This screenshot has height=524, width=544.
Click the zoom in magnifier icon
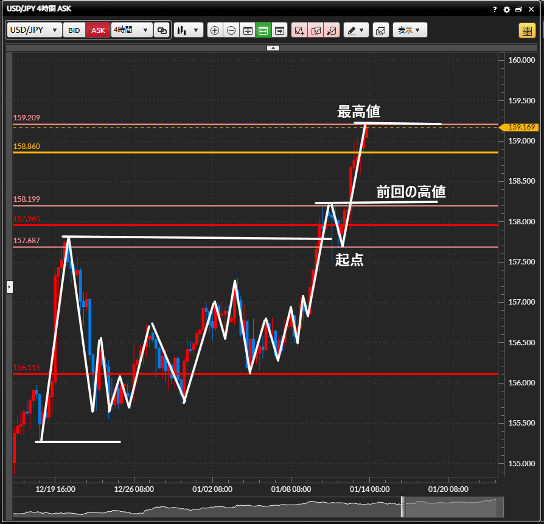(215, 30)
